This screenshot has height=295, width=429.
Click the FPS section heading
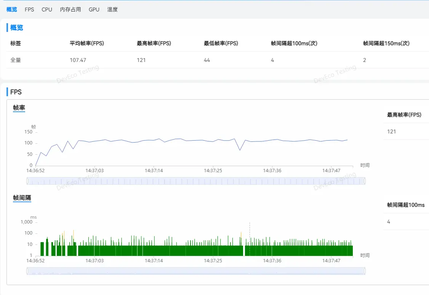[x=16, y=92]
